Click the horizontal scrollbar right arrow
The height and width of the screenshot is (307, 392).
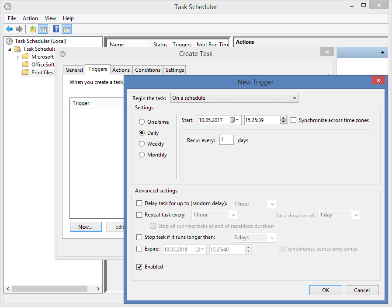pos(98,289)
